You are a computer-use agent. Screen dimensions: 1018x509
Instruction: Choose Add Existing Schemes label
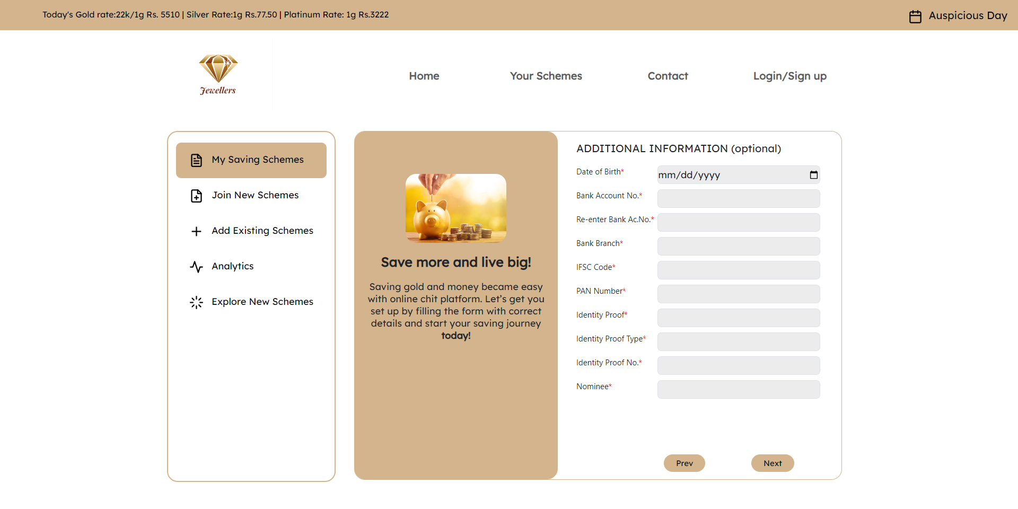262,231
